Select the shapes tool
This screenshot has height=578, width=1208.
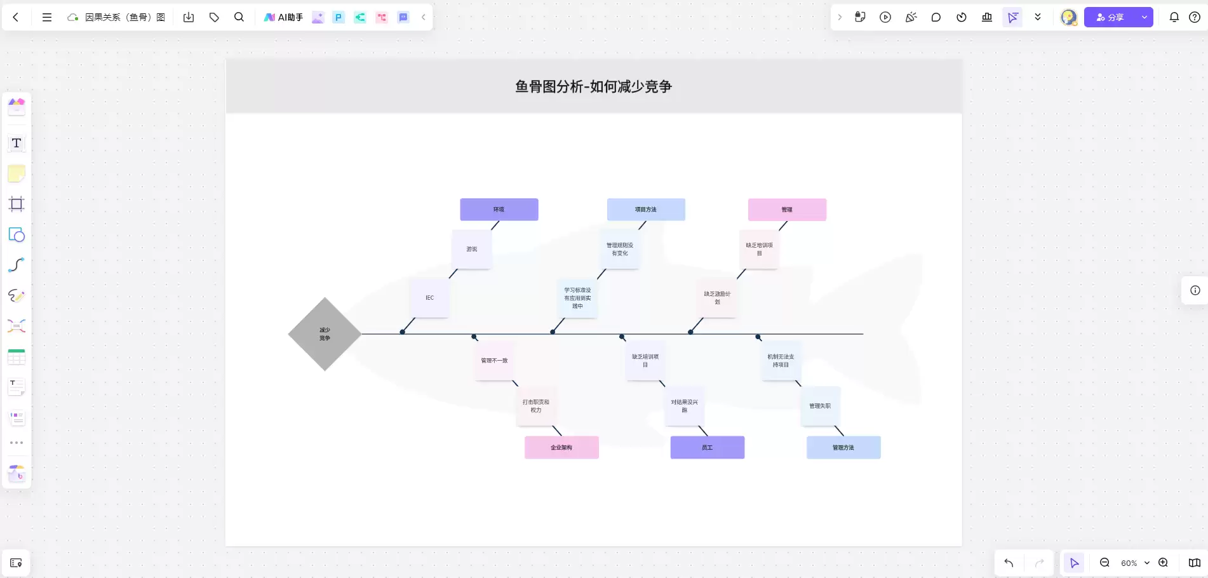point(17,234)
